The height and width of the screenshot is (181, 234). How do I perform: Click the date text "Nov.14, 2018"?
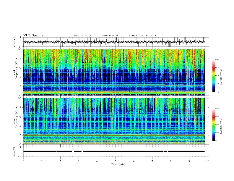point(82,35)
